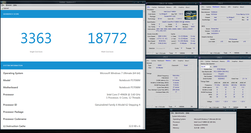
Task: Click Z icon in CPU-Z Mainboard window title
Action: click(200, 3)
